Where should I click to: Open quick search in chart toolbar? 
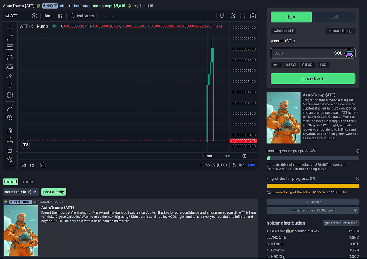(x=223, y=16)
